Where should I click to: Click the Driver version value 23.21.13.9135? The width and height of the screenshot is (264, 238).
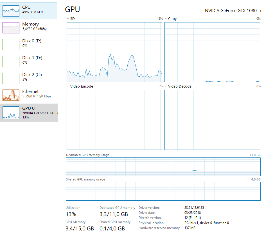[x=194, y=208]
